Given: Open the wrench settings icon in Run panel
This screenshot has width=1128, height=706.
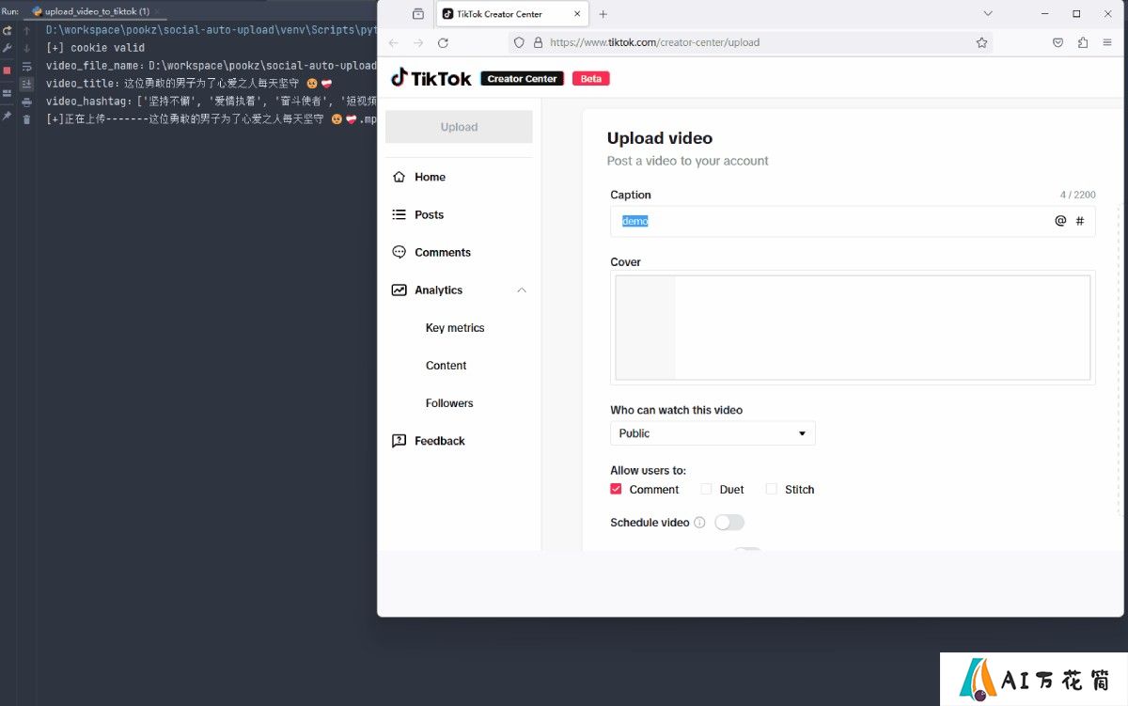Looking at the screenshot, I should (x=7, y=48).
